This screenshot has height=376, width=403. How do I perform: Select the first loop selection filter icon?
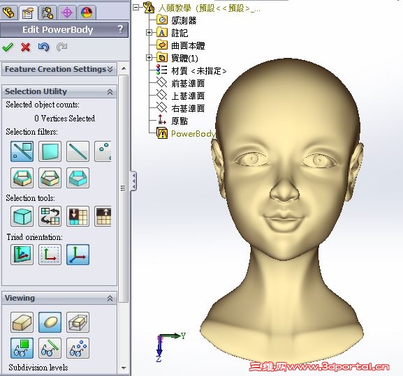click(22, 178)
